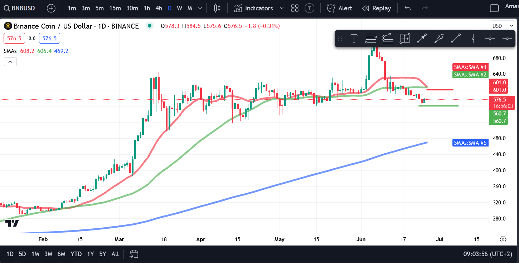Open the Indicators dialog
519x263 pixels.
pos(253,8)
